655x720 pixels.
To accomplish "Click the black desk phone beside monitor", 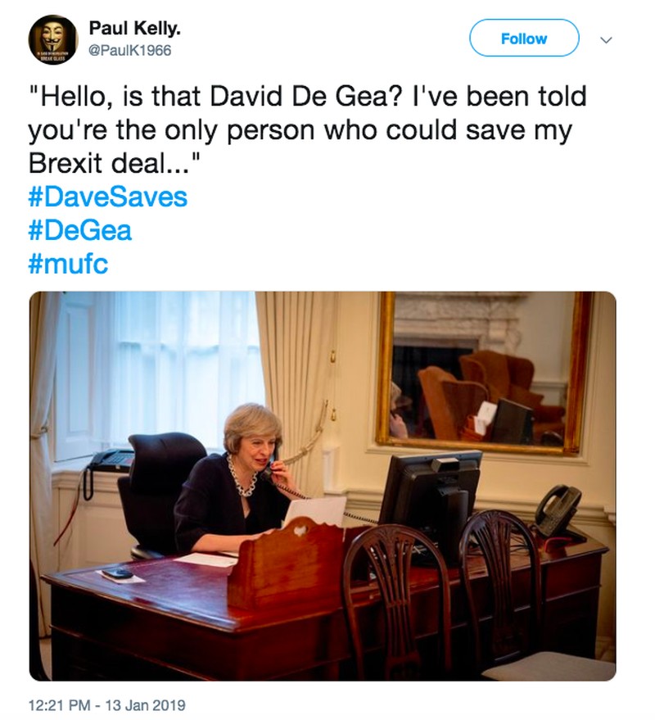I will 558,509.
